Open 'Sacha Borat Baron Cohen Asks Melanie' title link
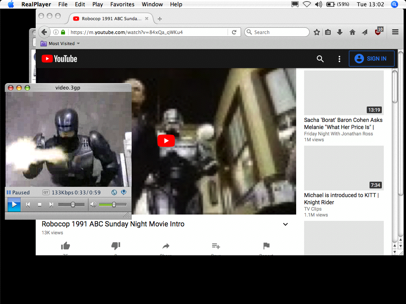This screenshot has height=304, width=406. point(343,123)
